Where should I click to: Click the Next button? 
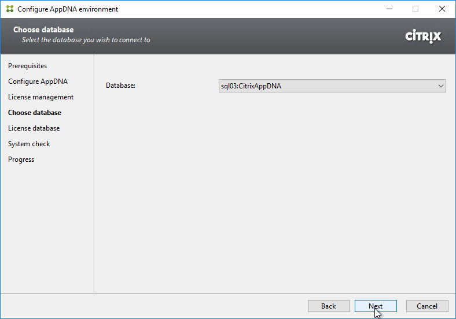[x=376, y=306]
